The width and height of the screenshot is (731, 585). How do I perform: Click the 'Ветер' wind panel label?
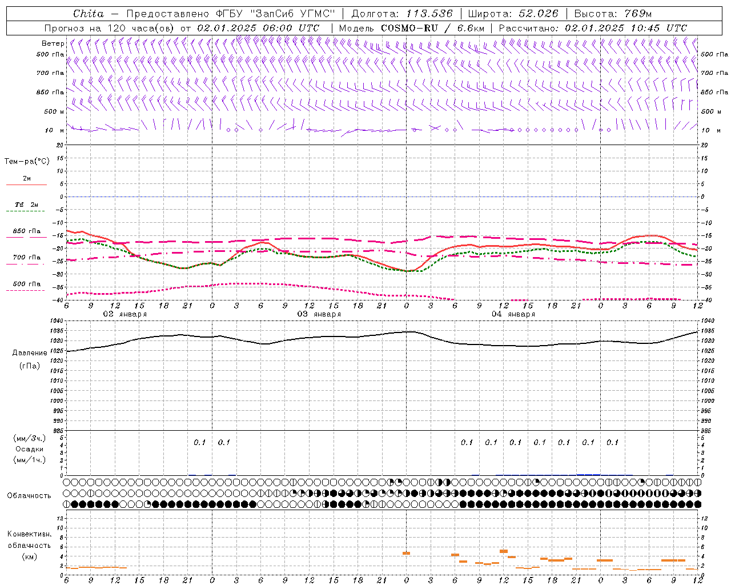click(53, 43)
